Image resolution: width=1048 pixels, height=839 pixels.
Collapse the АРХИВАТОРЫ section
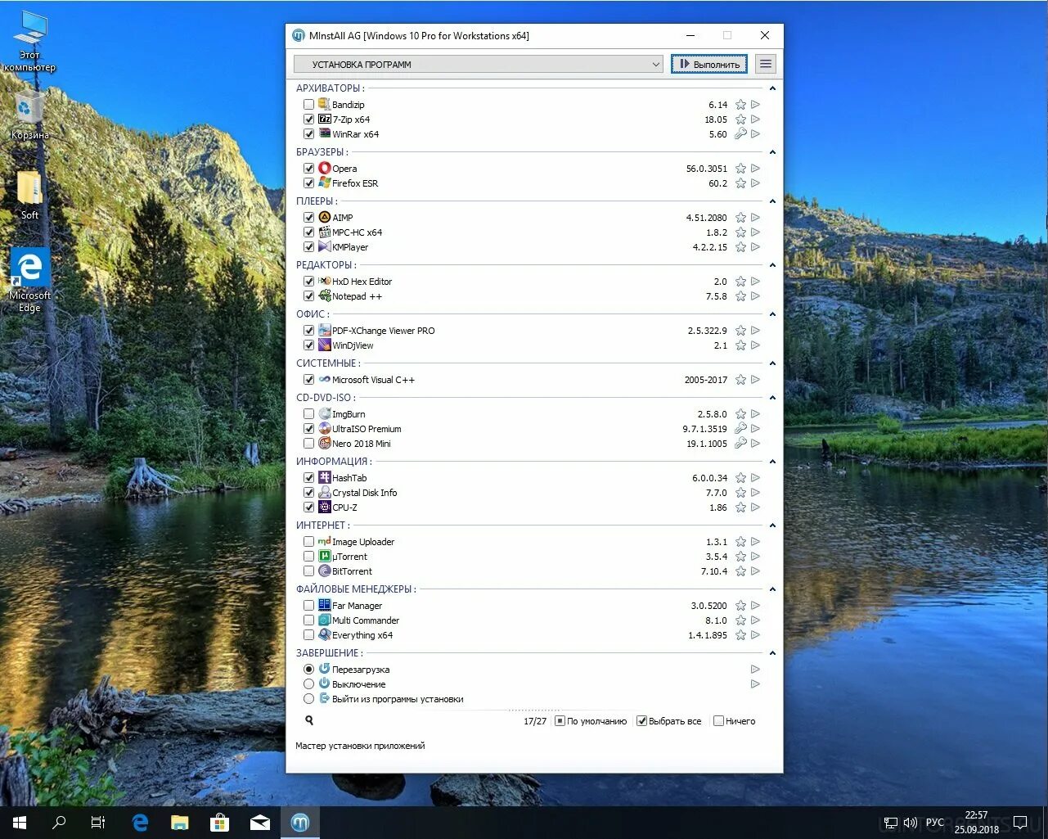click(772, 88)
